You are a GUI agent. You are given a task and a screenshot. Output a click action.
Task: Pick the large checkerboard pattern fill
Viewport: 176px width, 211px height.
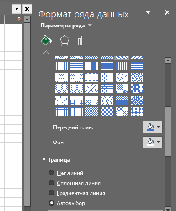click(107, 112)
